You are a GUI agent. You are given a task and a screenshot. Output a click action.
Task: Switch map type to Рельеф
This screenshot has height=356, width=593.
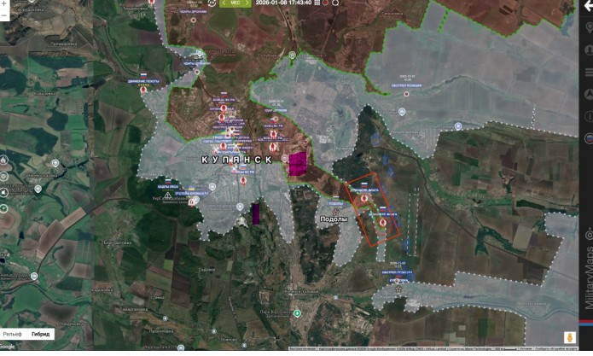click(12, 334)
